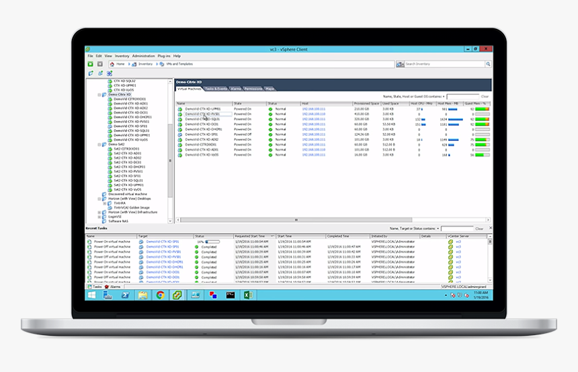Switch to the Permissions tab
Image resolution: width=578 pixels, height=372 pixels.
pyautogui.click(x=253, y=89)
